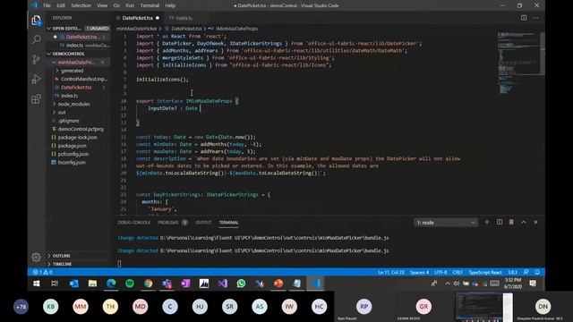Expand the Outline section
The image size is (573, 322).
click(78, 256)
